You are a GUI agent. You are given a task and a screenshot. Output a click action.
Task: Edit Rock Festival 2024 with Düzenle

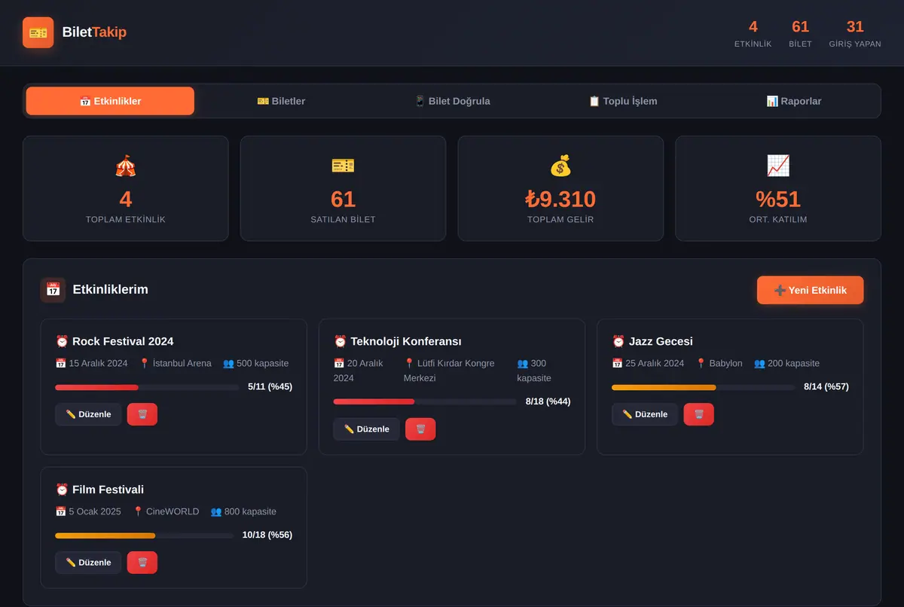(x=88, y=414)
